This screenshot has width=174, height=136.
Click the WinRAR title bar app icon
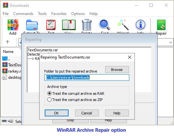6,5
